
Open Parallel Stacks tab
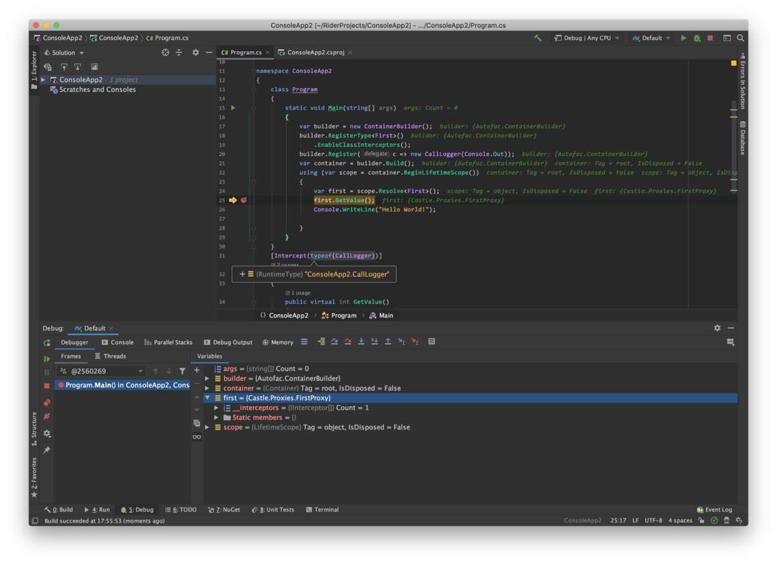168,342
